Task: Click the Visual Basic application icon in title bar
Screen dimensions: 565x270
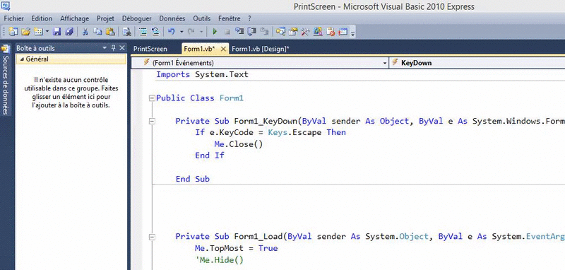Action: (x=6, y=6)
